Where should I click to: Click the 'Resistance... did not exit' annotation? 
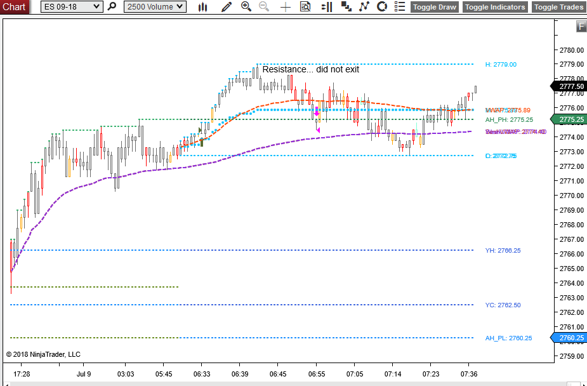[311, 69]
